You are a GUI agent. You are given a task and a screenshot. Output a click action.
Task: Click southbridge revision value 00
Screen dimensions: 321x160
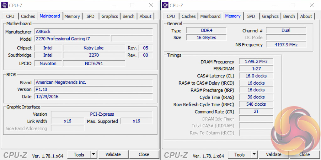point(146,55)
